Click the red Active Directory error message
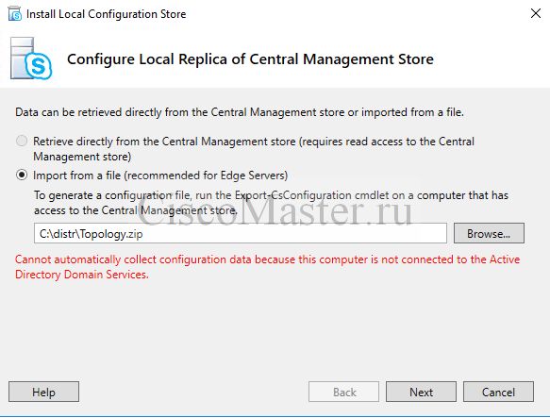 click(267, 267)
